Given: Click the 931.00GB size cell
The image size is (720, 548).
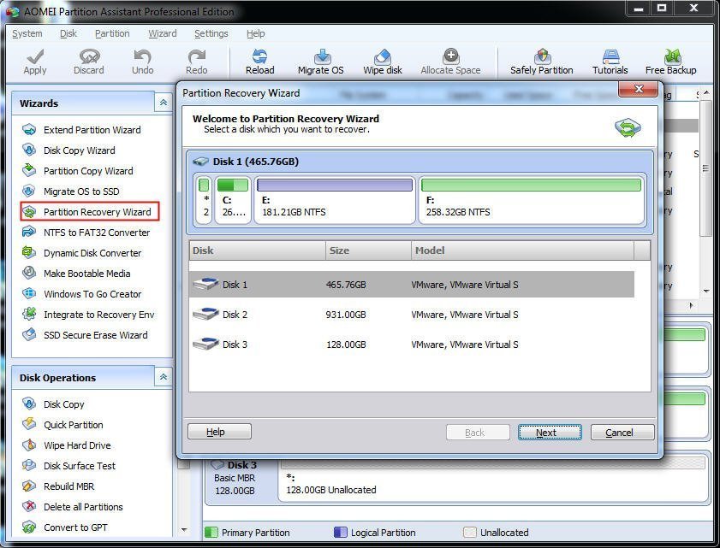Looking at the screenshot, I should [346, 315].
